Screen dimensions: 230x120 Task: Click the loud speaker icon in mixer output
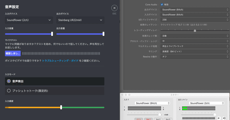(224, 118)
